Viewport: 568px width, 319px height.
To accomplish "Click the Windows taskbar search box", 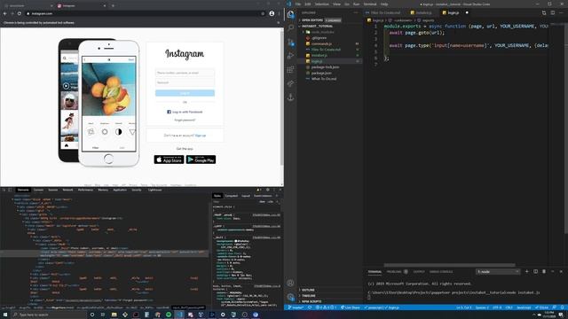I will (49, 315).
